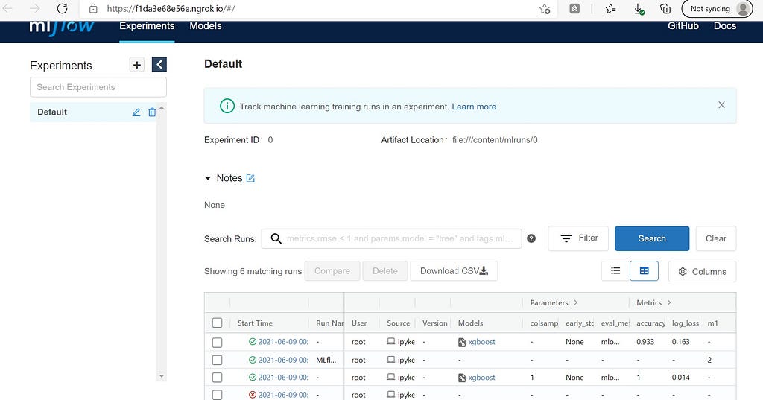Image resolution: width=763 pixels, height=400 pixels.
Task: Click the browser extension icon beside favorites
Action: tap(574, 9)
